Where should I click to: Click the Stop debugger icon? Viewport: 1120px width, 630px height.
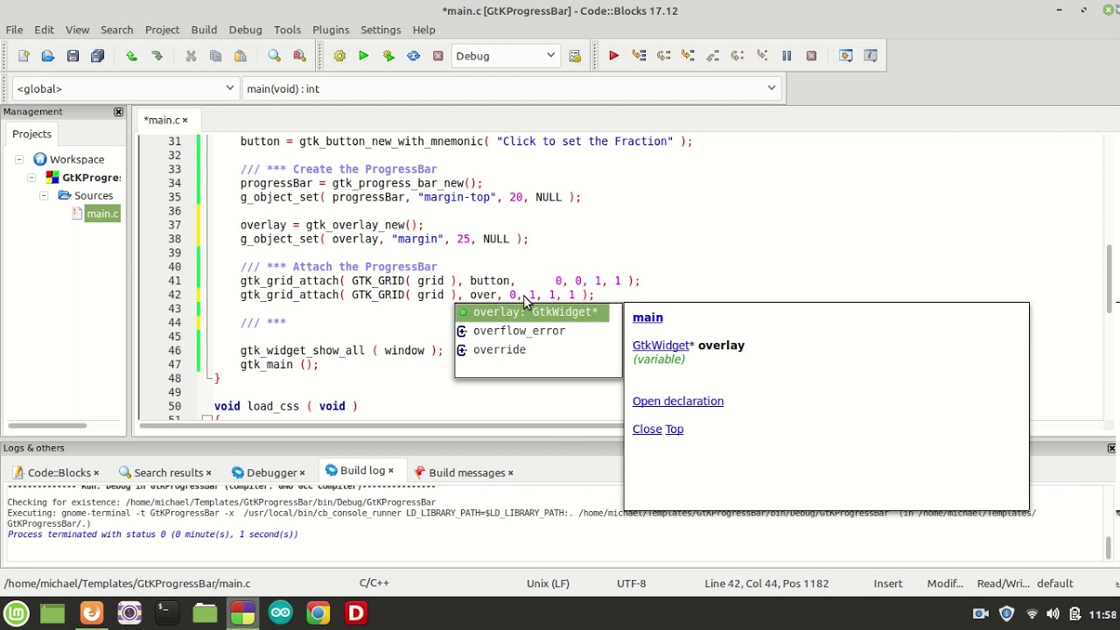point(811,56)
